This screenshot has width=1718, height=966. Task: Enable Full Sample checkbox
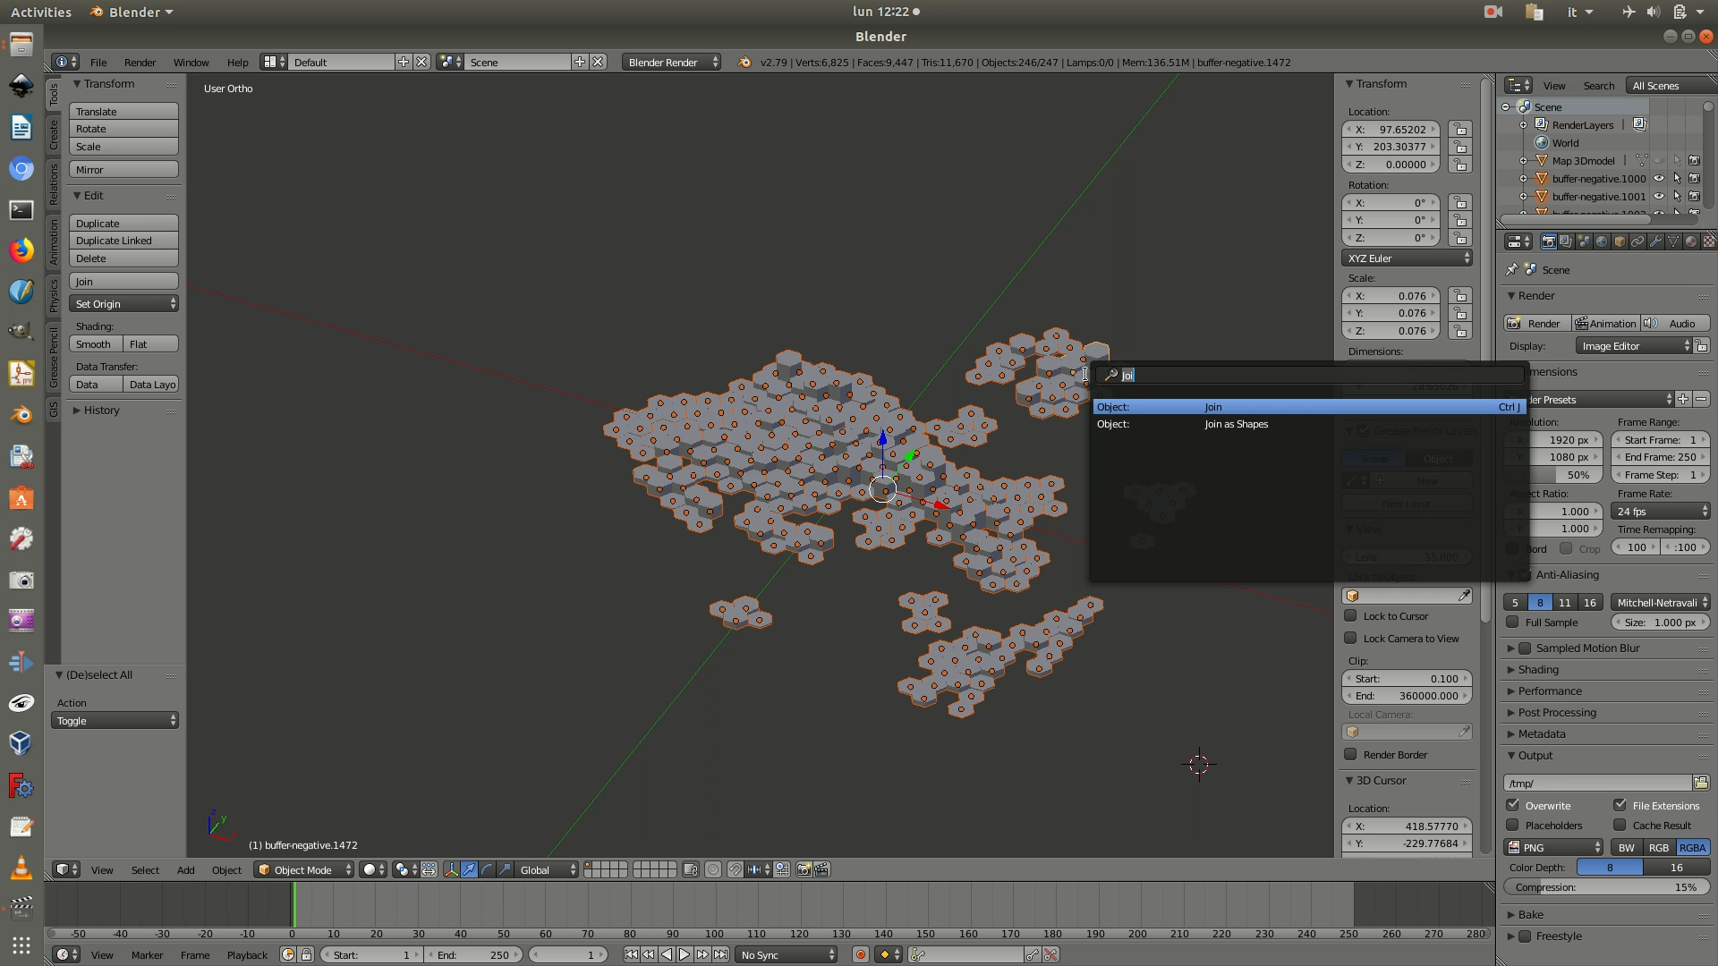[x=1512, y=622]
